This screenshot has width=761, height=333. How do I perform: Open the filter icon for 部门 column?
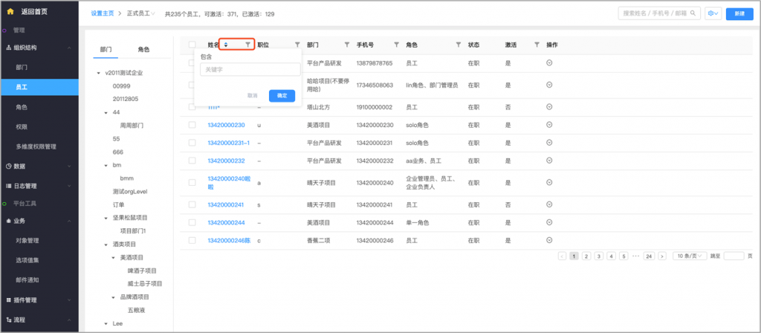click(x=347, y=45)
